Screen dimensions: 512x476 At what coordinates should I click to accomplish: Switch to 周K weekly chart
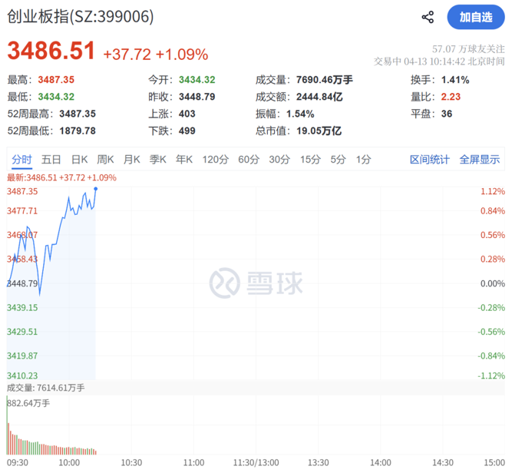tap(105, 160)
